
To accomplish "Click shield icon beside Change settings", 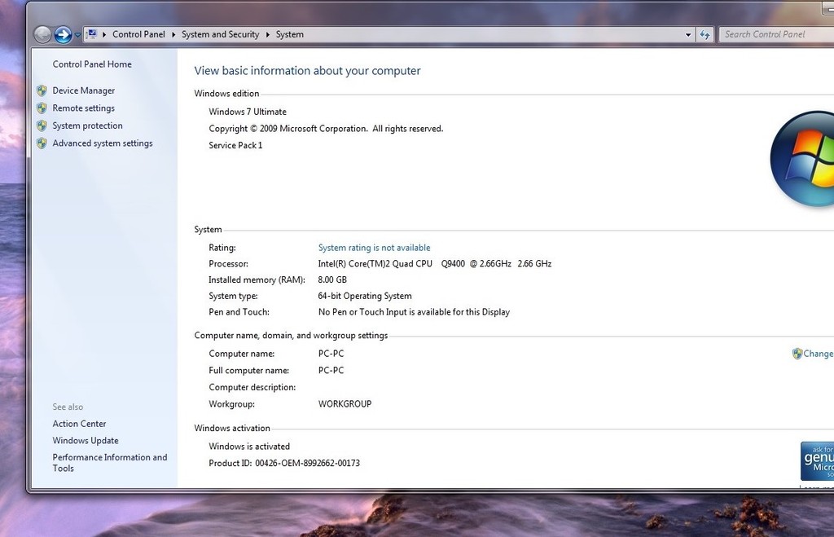I will coord(797,354).
